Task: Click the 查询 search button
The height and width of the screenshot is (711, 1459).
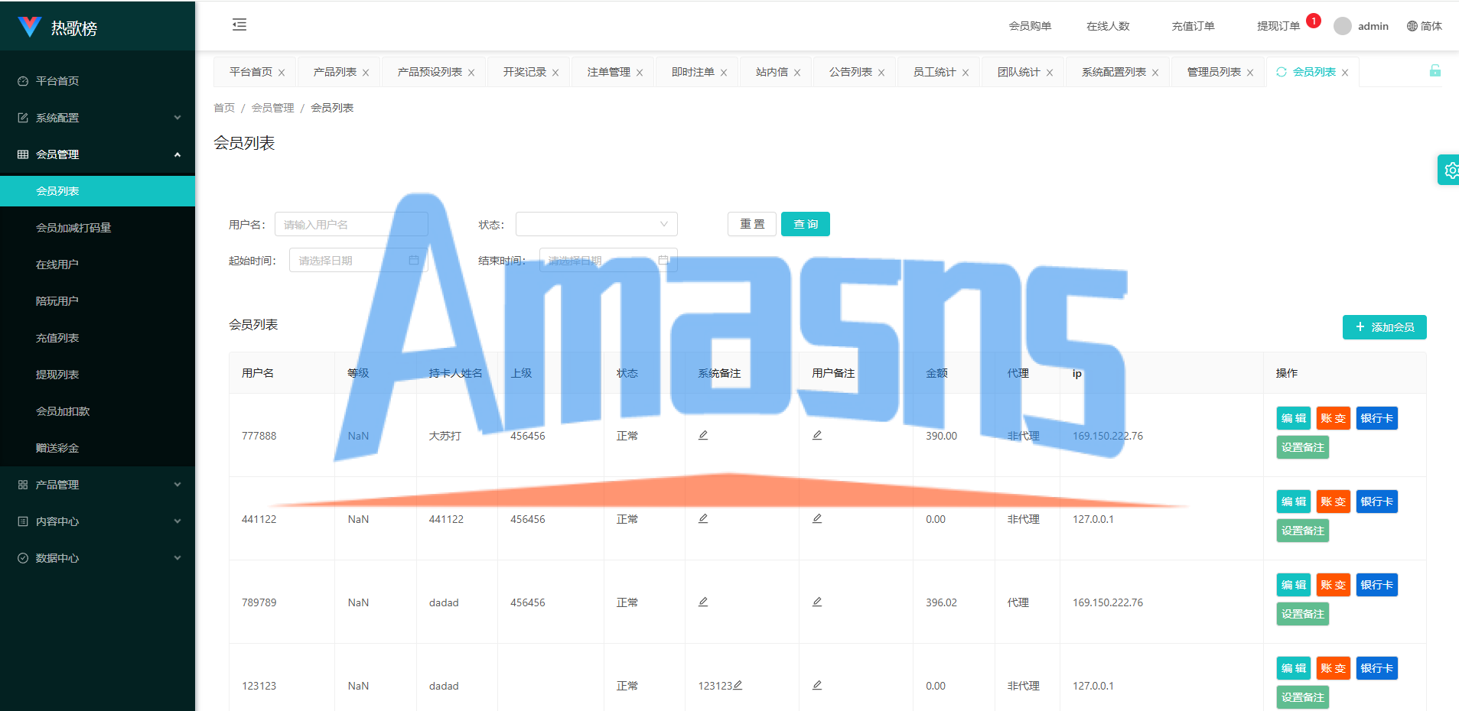Action: point(806,224)
